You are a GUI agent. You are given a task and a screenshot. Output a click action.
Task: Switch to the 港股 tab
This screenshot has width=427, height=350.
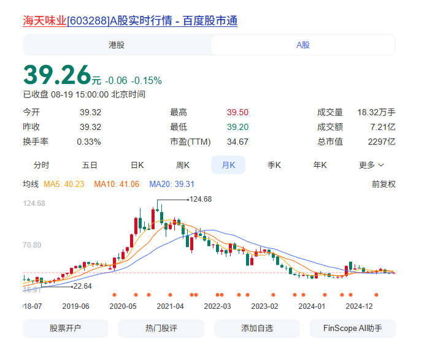tap(117, 45)
